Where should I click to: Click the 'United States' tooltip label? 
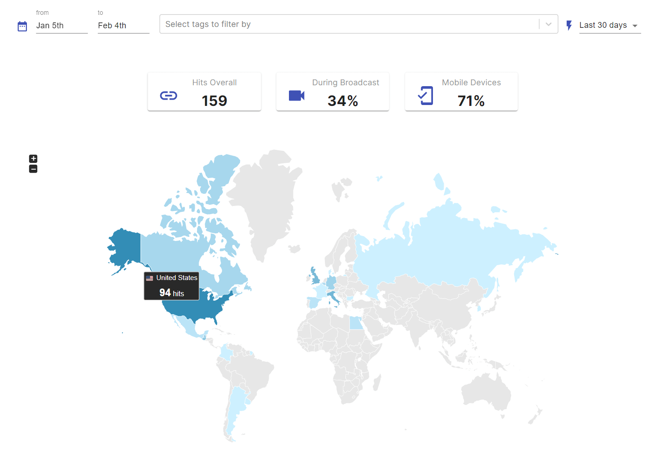click(177, 278)
